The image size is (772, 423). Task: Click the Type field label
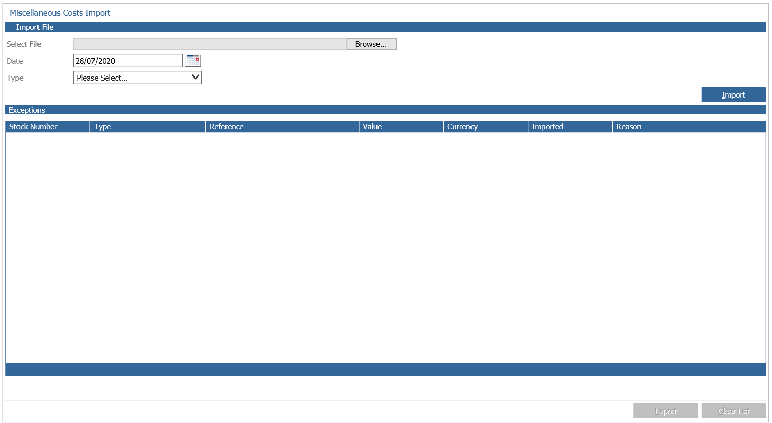pos(15,78)
